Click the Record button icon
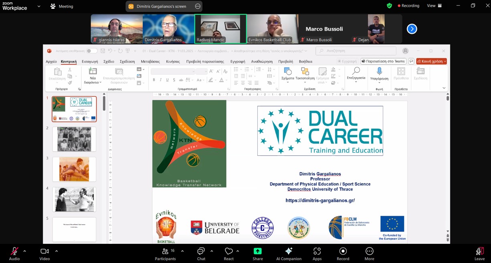 pos(343,251)
